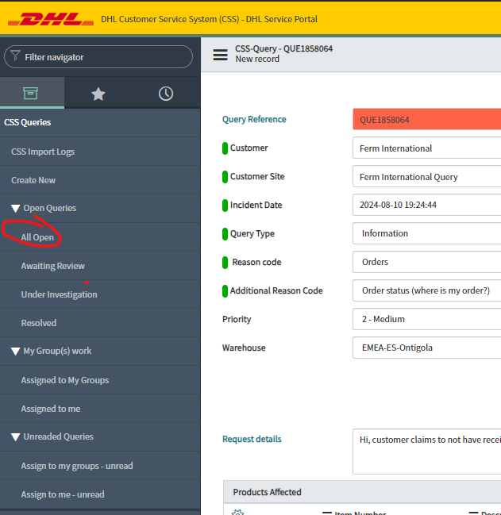Click the Products Affected section header
The height and width of the screenshot is (515, 501).
tap(362, 492)
